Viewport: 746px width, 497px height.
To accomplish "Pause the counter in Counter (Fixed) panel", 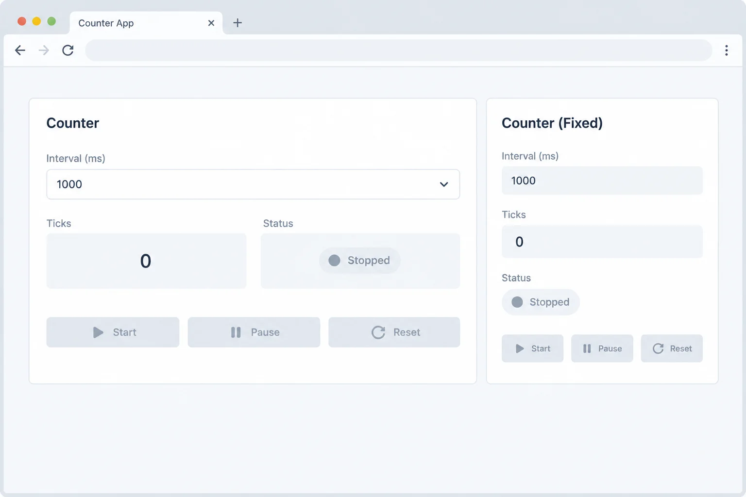I will tap(602, 348).
